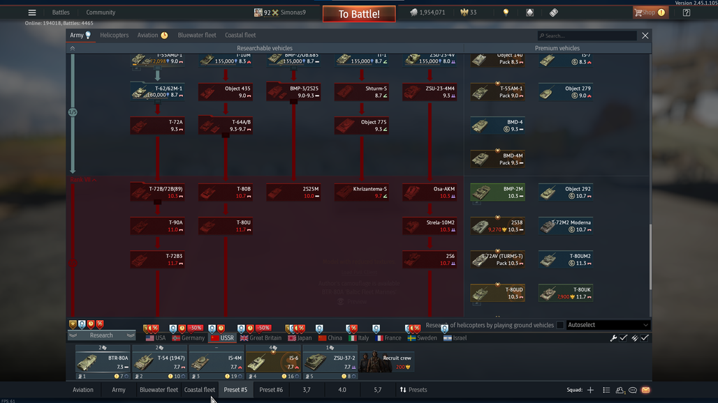
Task: Open the help question mark icon
Action: (687, 13)
